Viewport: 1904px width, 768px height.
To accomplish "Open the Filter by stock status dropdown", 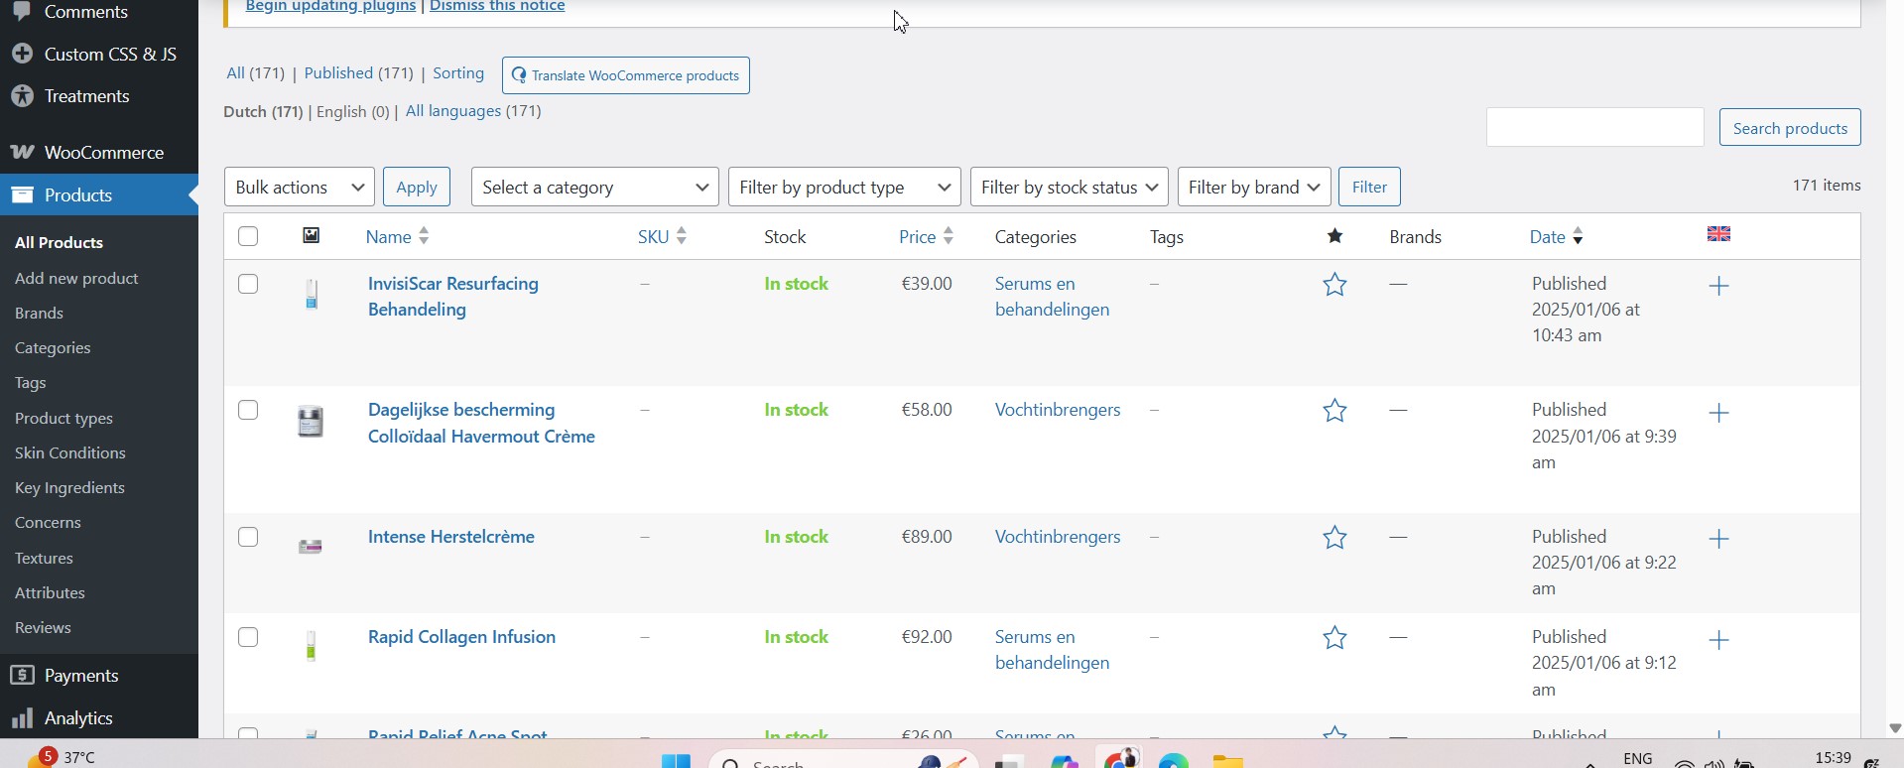I will point(1070,187).
